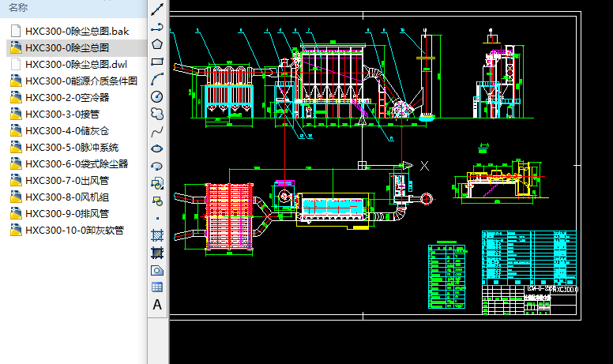Select the Hatch tool
Viewport: 613px width, 364px height.
(157, 235)
